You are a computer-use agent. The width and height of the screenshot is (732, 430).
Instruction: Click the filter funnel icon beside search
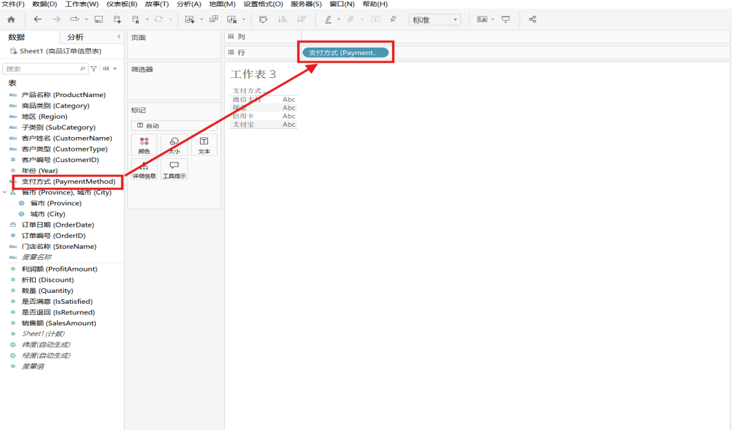[94, 69]
